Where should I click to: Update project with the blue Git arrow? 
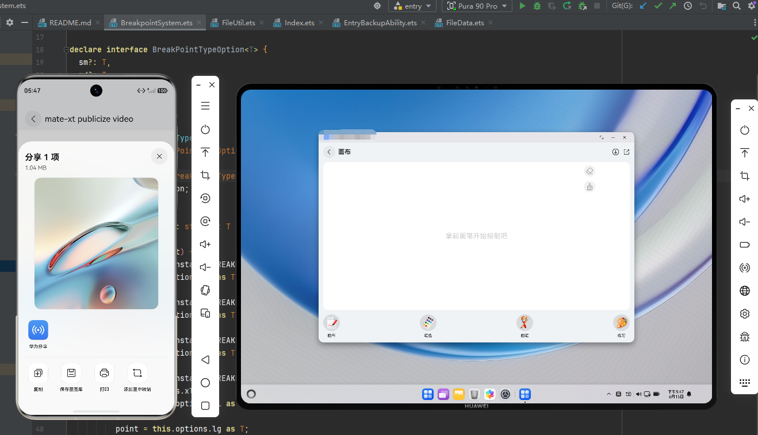[644, 6]
